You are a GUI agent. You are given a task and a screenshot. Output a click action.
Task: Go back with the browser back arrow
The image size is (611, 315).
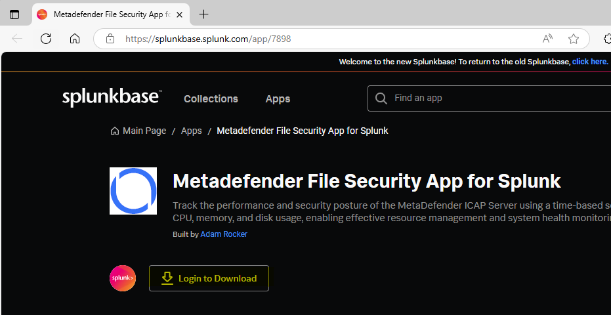point(17,39)
